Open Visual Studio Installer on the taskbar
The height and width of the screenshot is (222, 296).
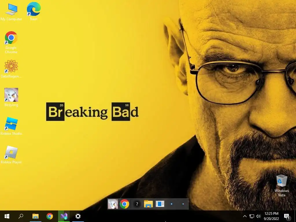coord(64,216)
